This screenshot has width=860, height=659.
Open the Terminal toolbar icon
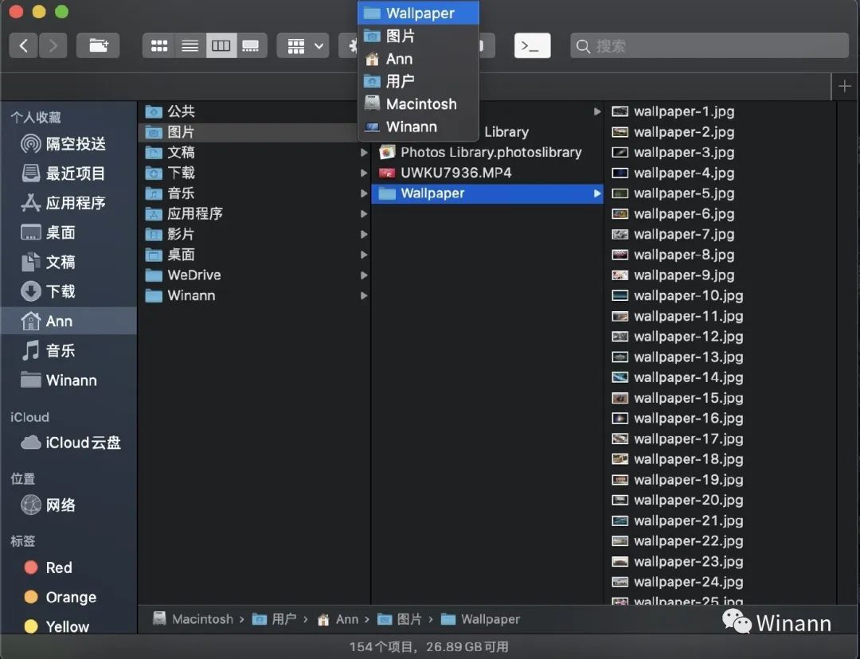pyautogui.click(x=532, y=45)
